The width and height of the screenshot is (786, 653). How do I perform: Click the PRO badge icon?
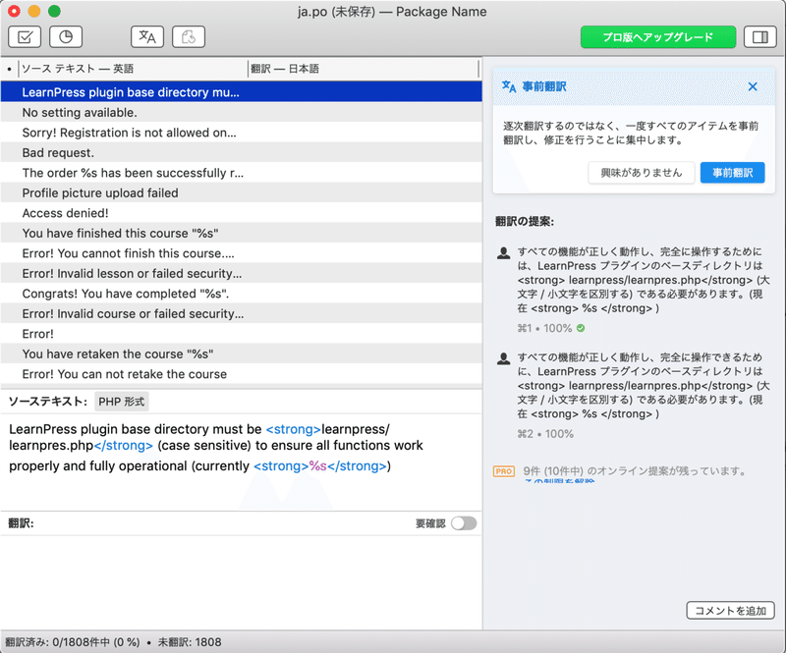504,471
